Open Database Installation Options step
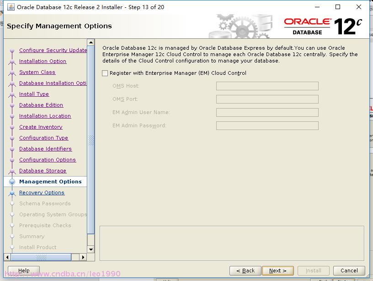This screenshot has height=281, width=373. click(53, 83)
